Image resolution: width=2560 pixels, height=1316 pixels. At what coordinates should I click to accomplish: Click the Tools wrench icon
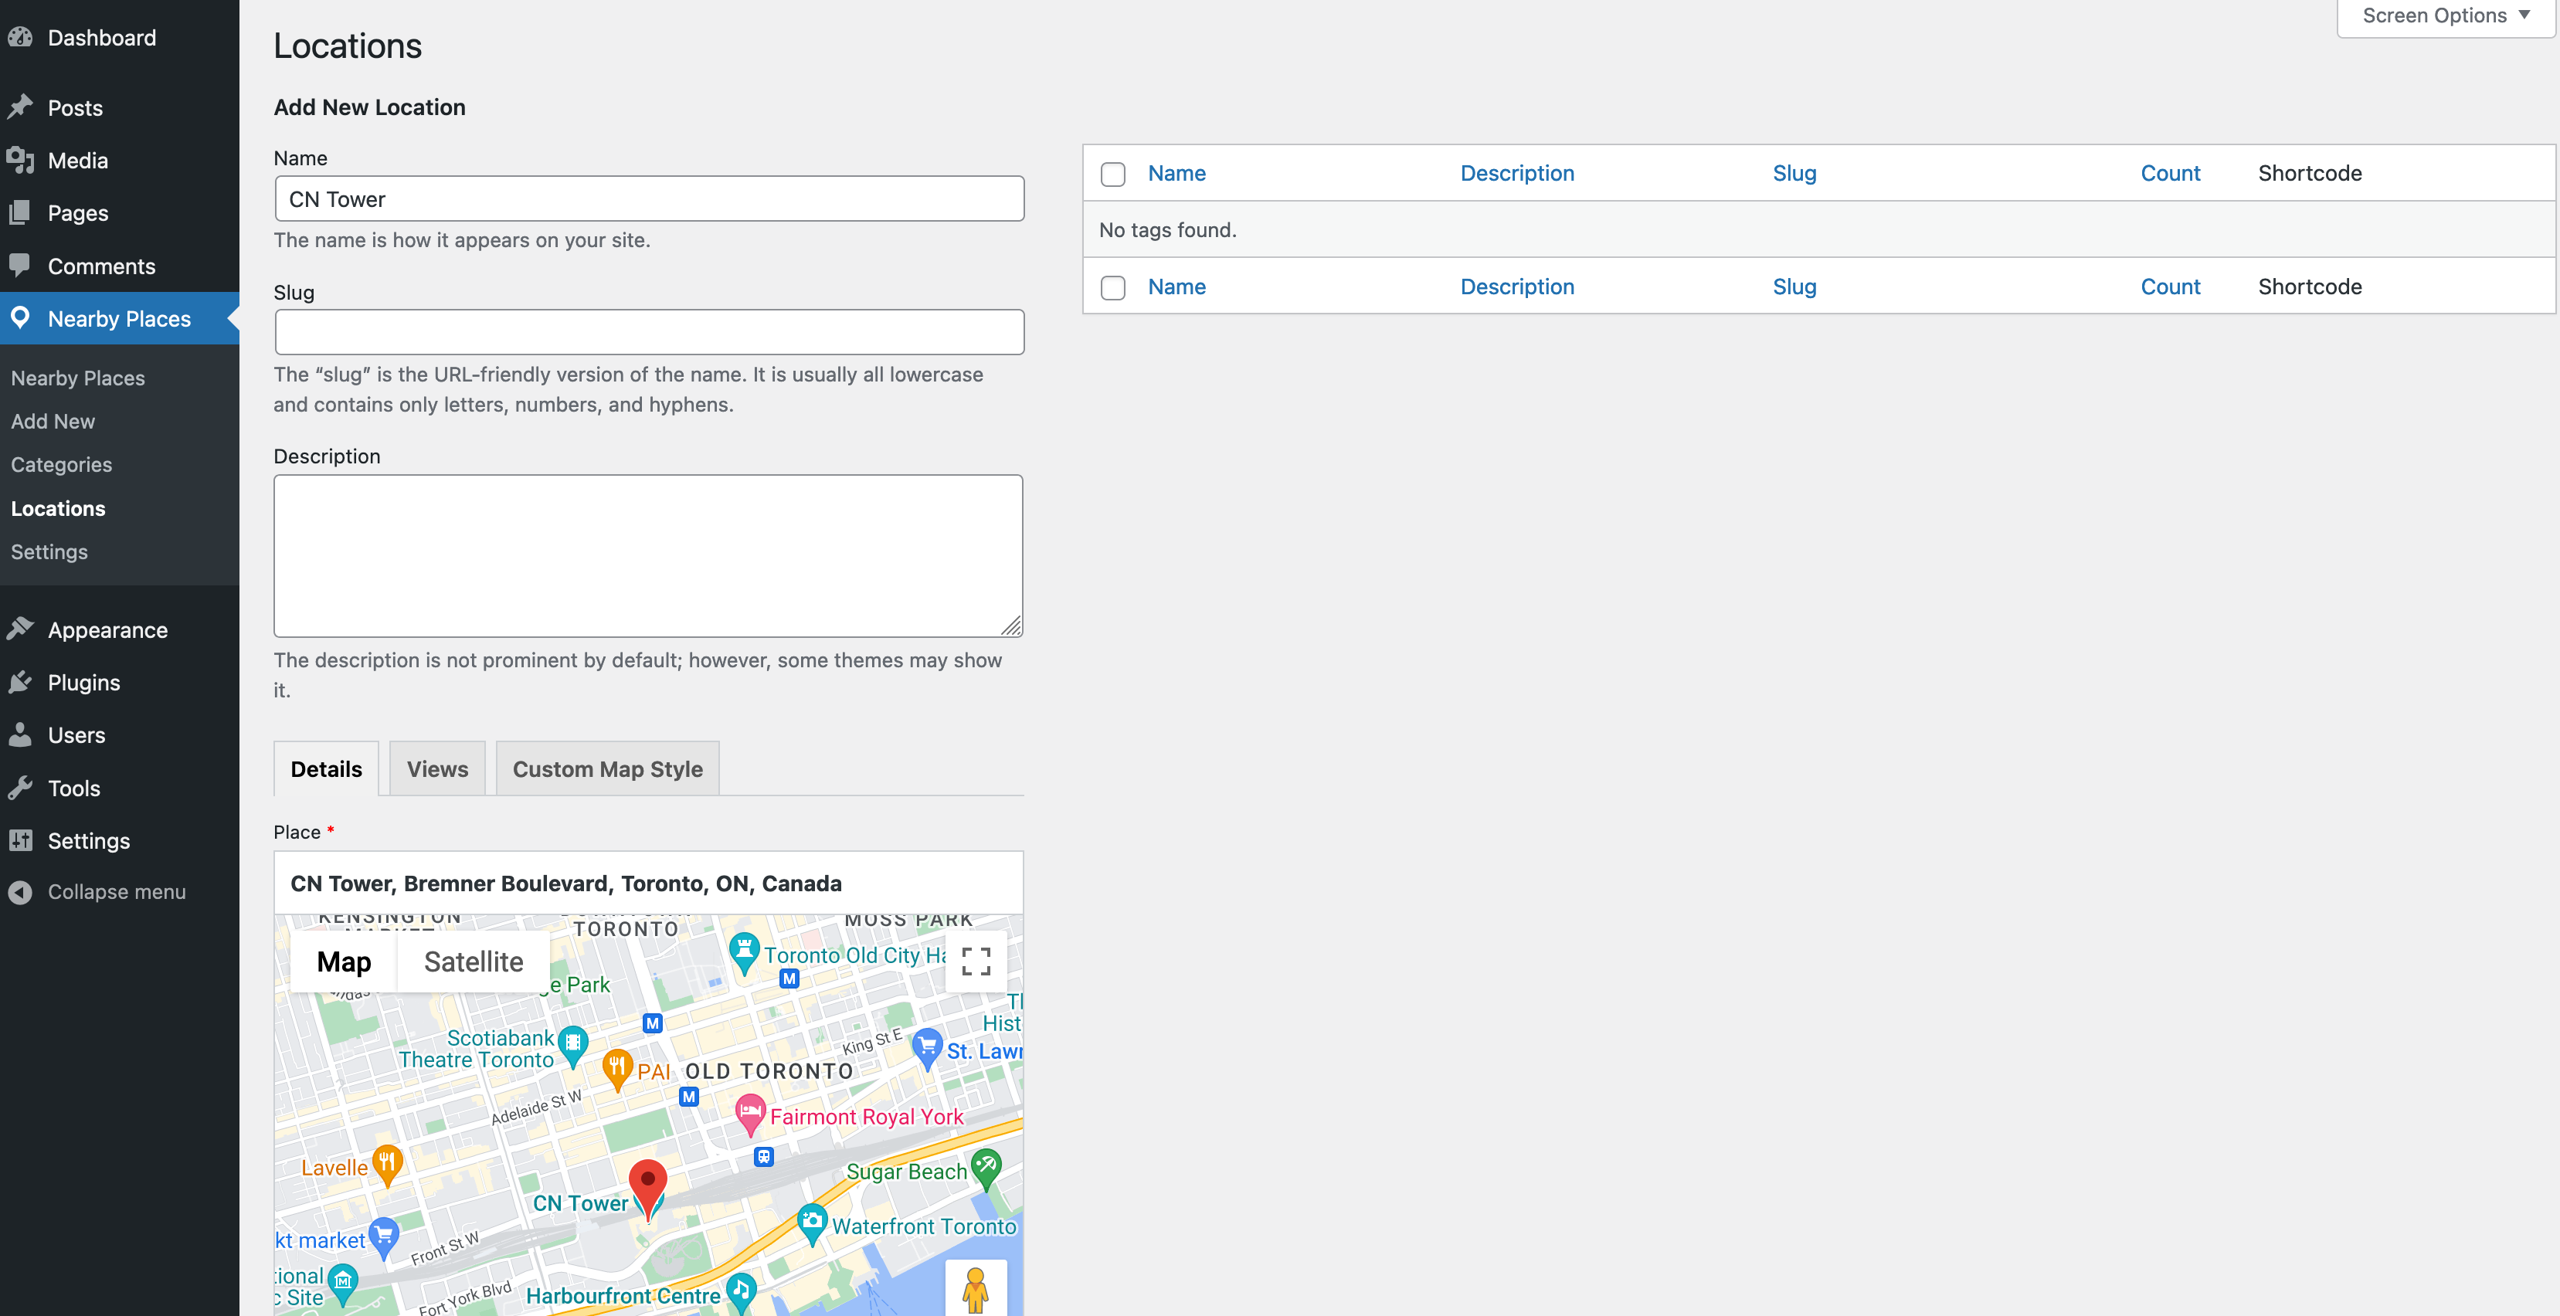[x=20, y=788]
